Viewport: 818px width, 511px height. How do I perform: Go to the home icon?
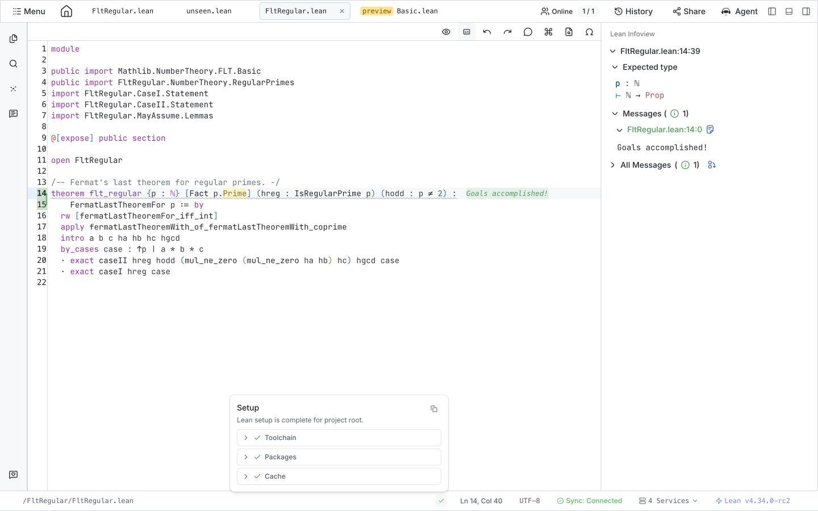coord(66,11)
